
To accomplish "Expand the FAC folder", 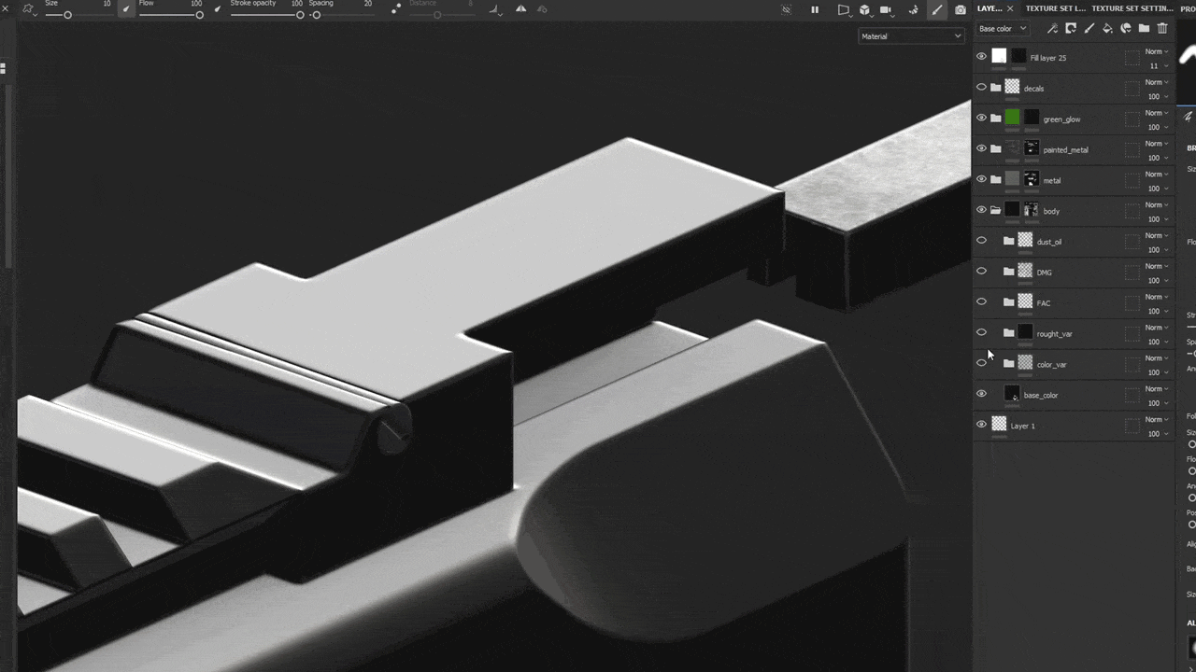I will pos(1009,302).
